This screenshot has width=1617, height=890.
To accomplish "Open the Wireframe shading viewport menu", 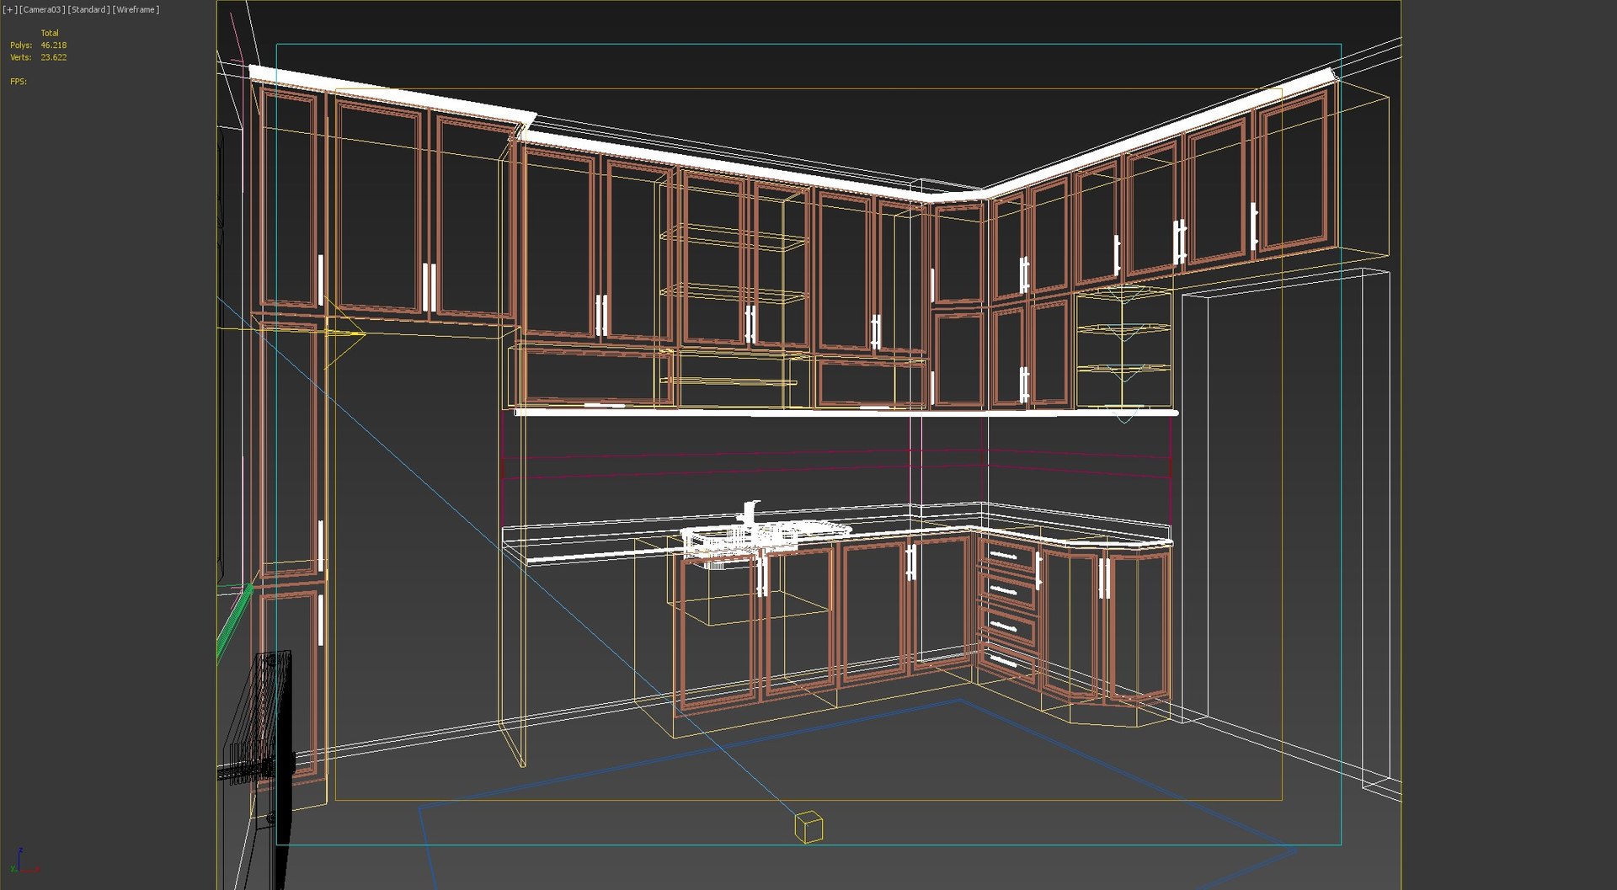I will click(136, 9).
